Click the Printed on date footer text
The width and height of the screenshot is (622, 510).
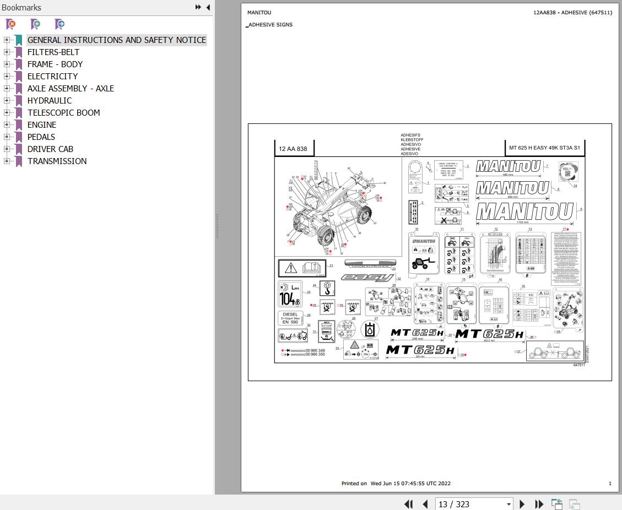396,484
